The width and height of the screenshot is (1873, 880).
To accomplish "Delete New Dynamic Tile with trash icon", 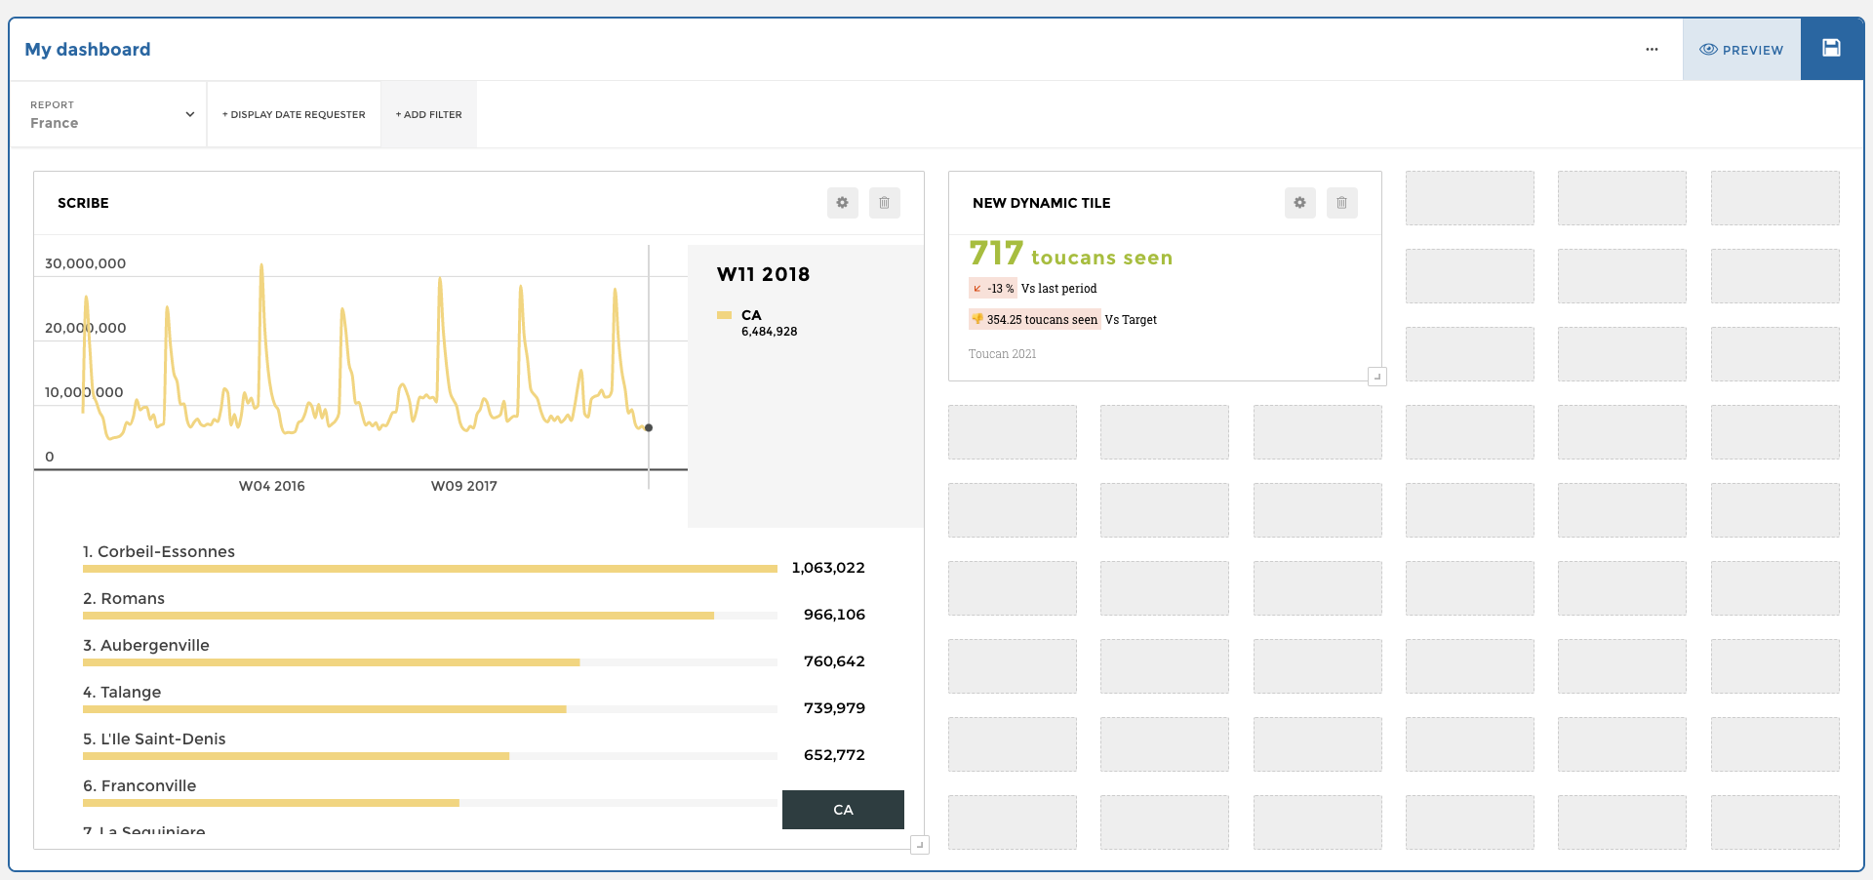I will (x=1341, y=203).
